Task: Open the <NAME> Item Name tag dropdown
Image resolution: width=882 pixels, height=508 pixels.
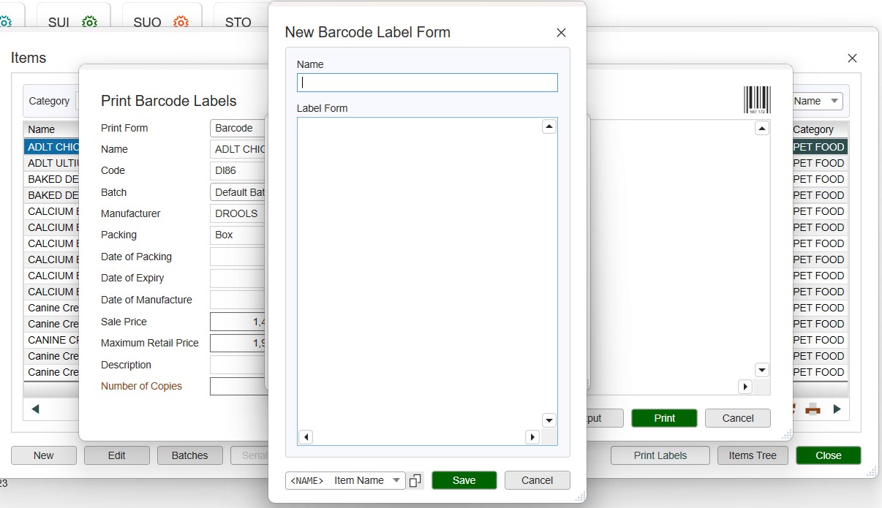Action: 345,480
